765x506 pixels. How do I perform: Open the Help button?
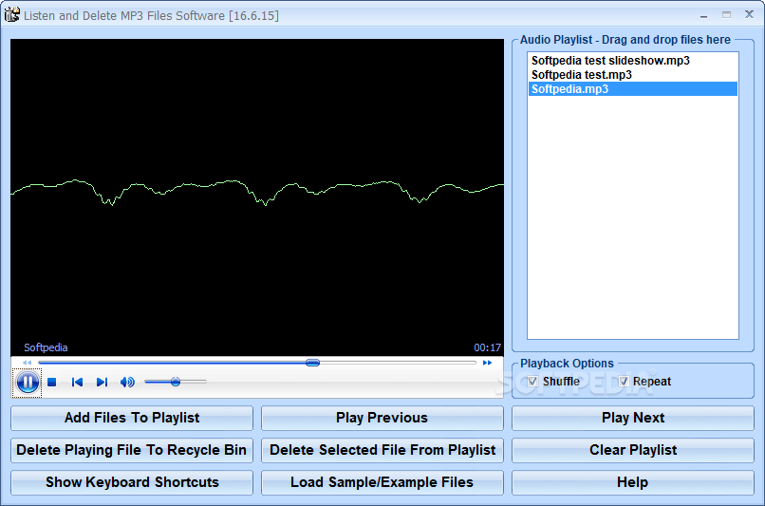coord(633,482)
